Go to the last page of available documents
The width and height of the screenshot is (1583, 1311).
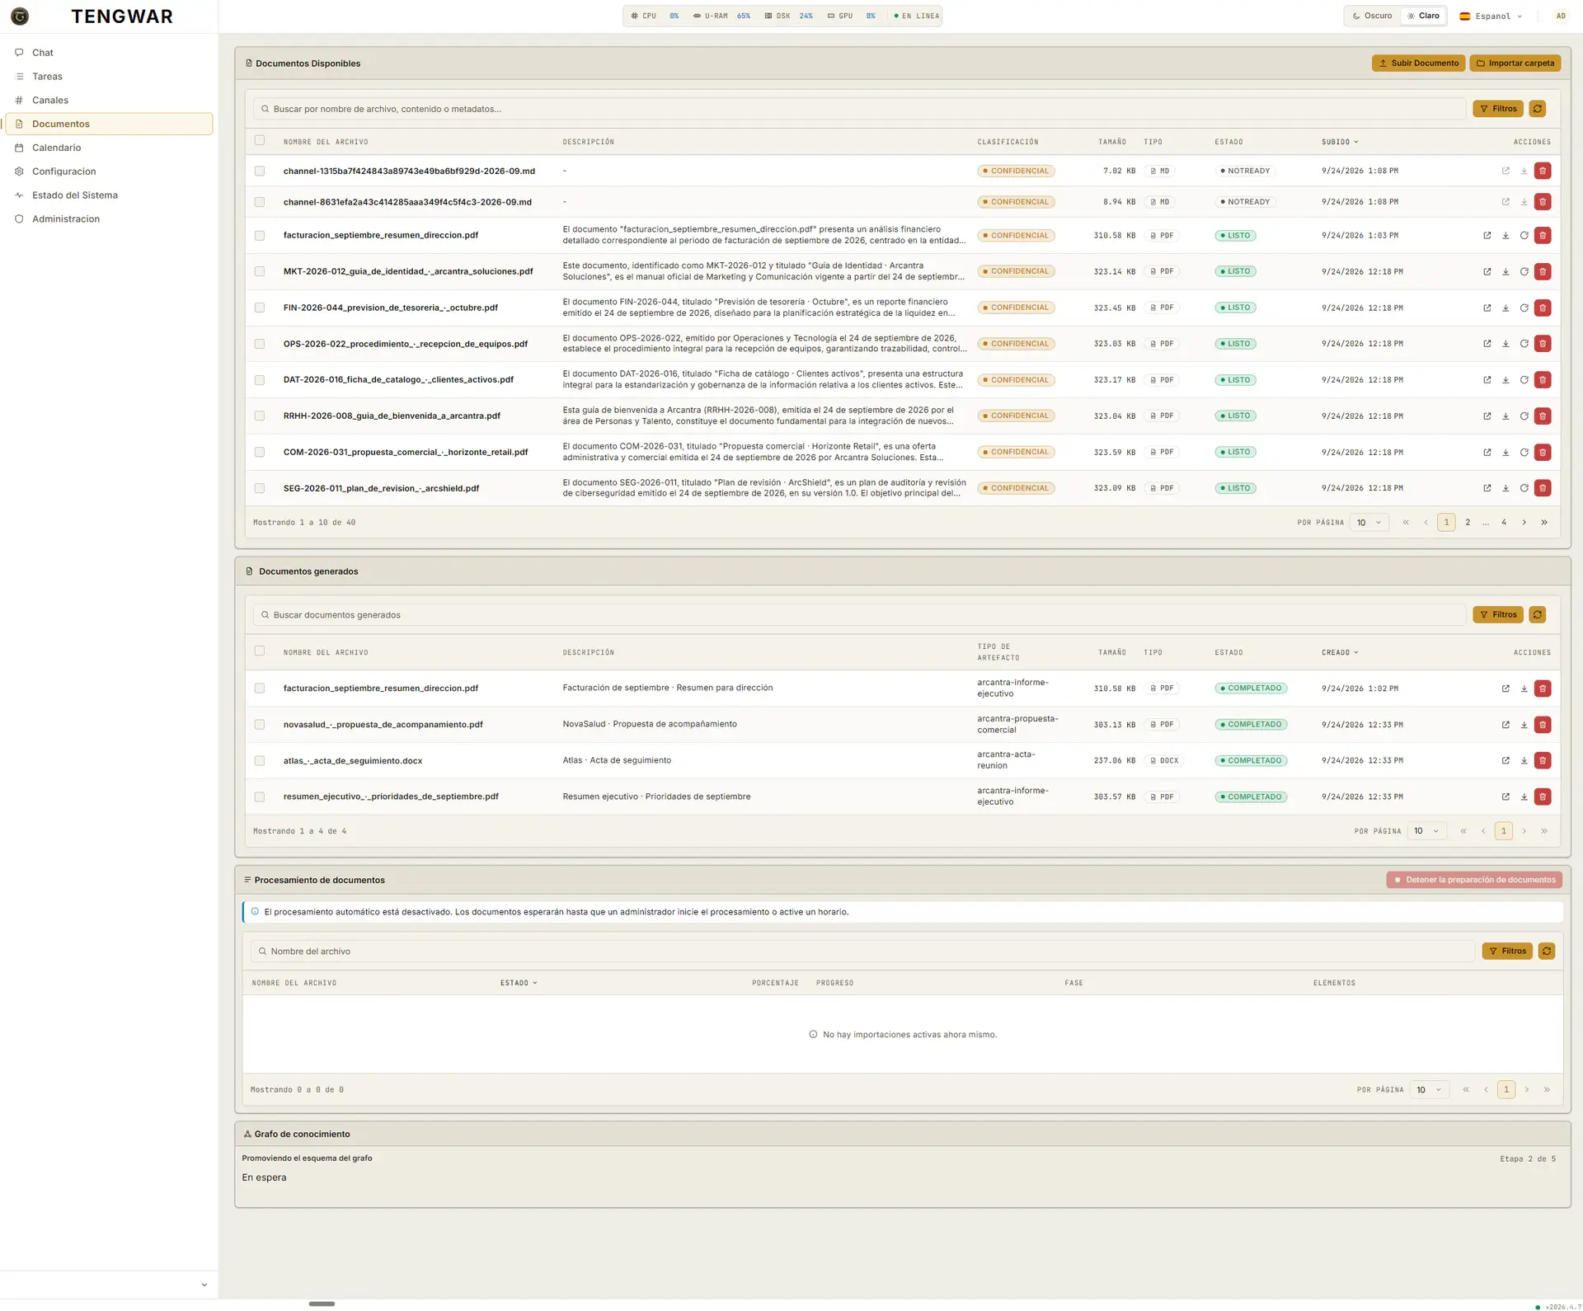pyautogui.click(x=1544, y=522)
